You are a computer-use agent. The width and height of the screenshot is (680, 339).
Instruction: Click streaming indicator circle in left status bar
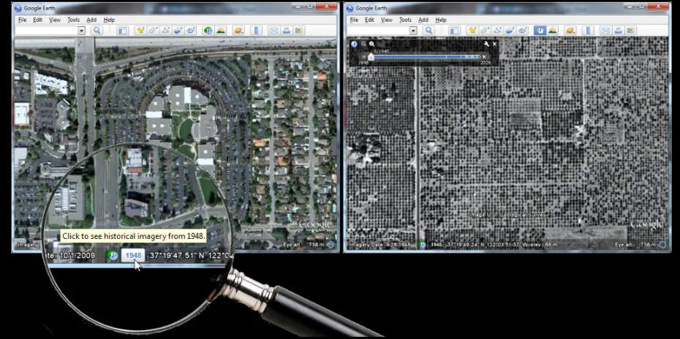pos(331,245)
